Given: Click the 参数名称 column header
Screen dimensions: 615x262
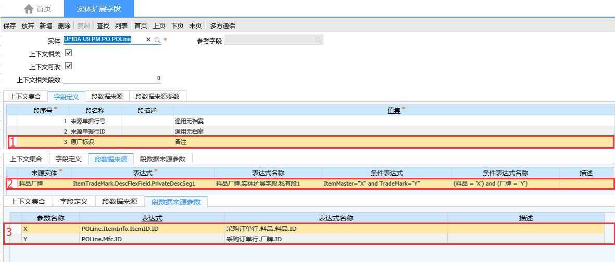Looking at the screenshot, I should tap(51, 218).
